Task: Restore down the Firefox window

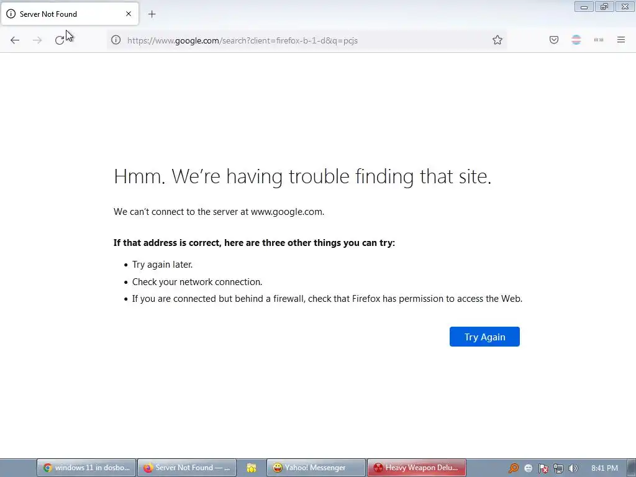Action: (x=604, y=7)
